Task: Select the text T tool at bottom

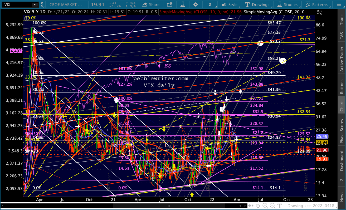Action: point(280,206)
